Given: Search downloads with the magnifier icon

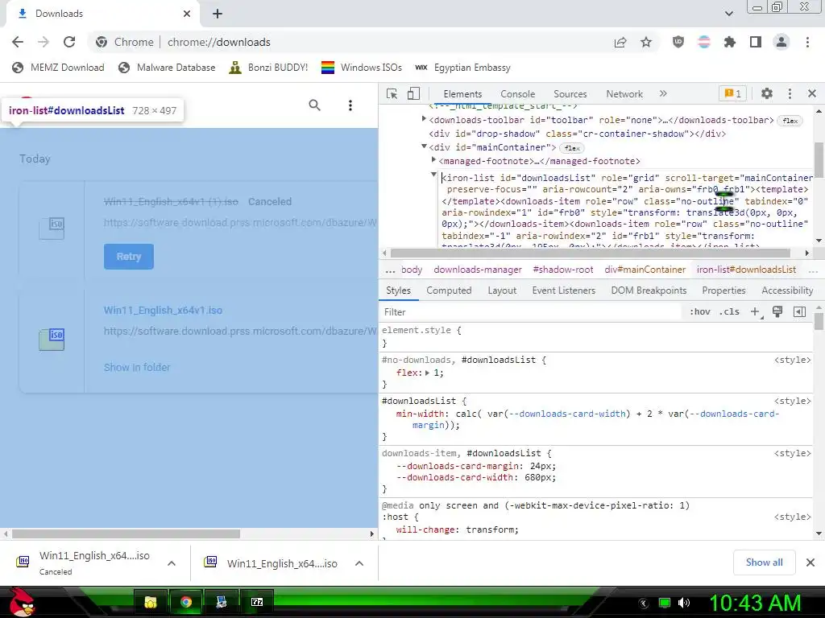Looking at the screenshot, I should point(315,105).
